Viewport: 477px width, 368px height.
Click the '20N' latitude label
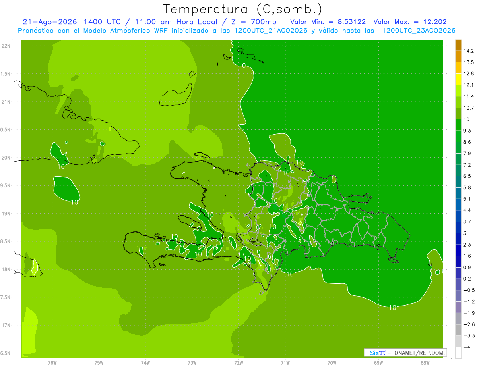pos(7,158)
